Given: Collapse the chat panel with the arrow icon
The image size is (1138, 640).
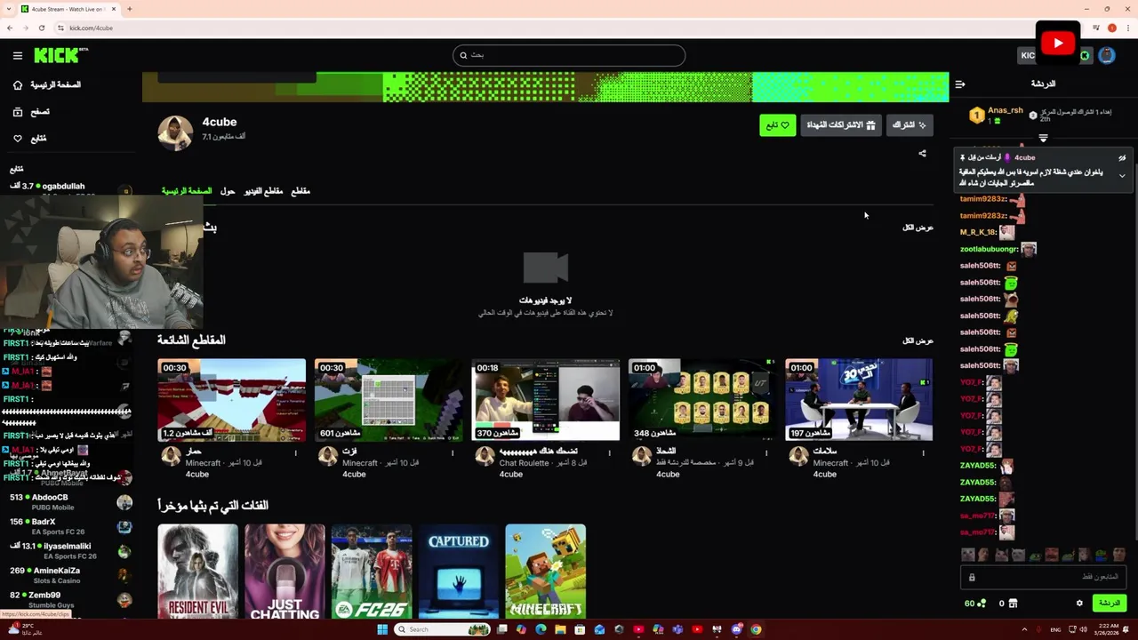Looking at the screenshot, I should (960, 84).
